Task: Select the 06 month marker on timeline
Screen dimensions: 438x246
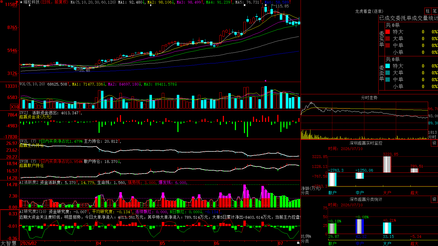Action: pyautogui.click(x=217, y=243)
